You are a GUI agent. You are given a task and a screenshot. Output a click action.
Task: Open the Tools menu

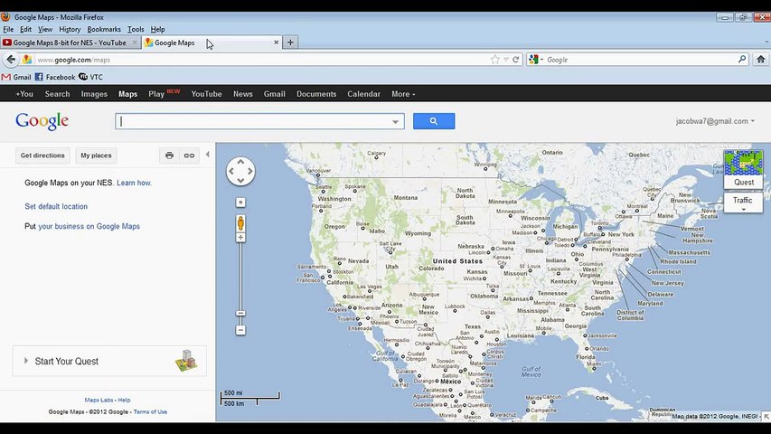[x=136, y=30]
